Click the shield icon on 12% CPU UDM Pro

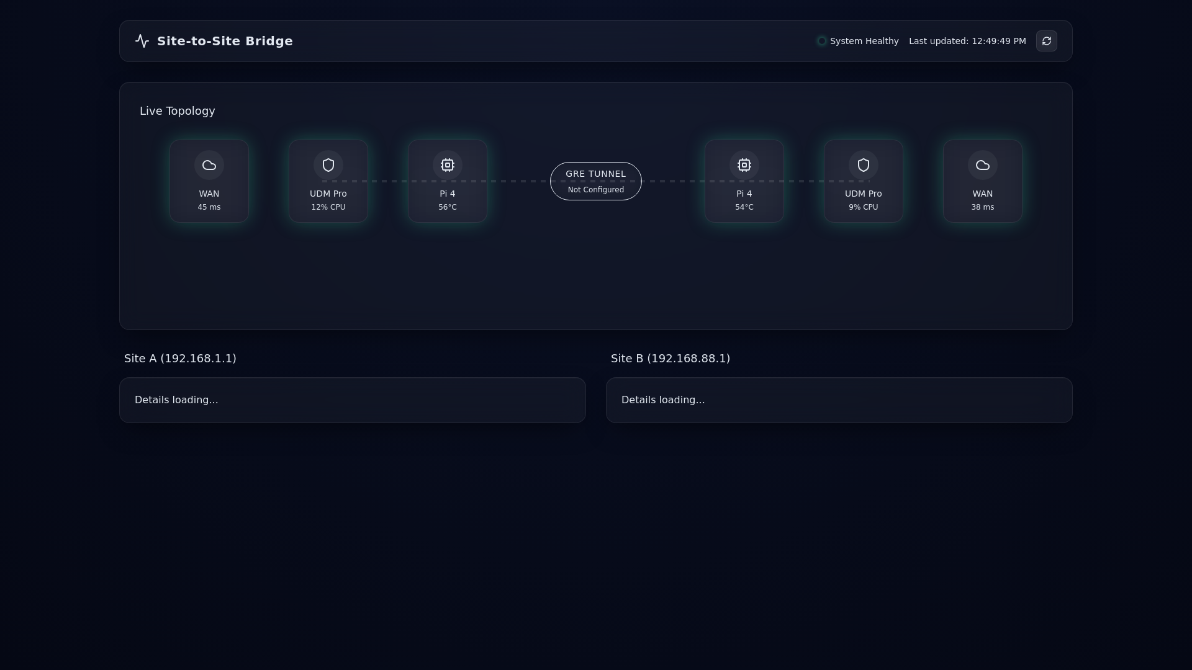(x=328, y=165)
